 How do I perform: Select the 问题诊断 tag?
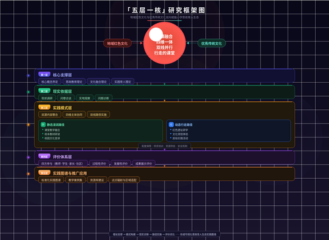click(x=103, y=98)
